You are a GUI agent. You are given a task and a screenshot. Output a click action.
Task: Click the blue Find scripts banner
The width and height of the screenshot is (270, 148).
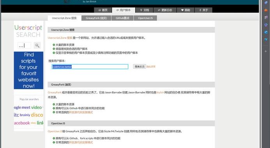click(28, 70)
